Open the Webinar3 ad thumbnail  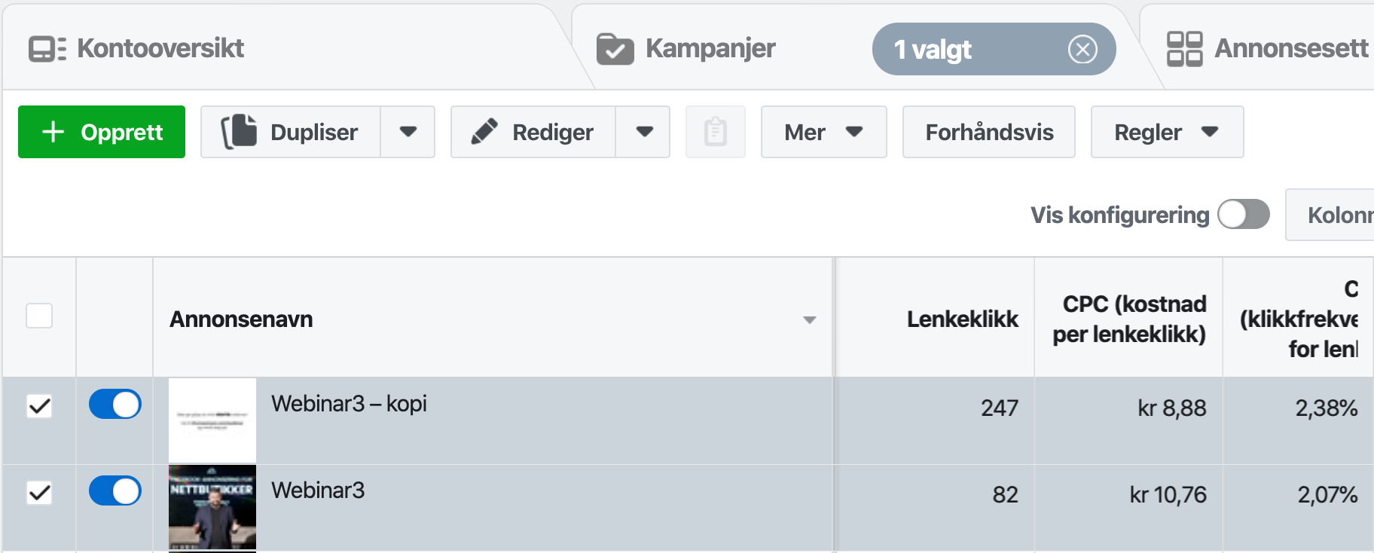point(212,506)
